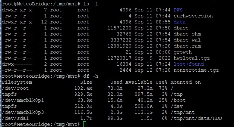
Task: Click the 'df -h' command text
Action: point(90,76)
